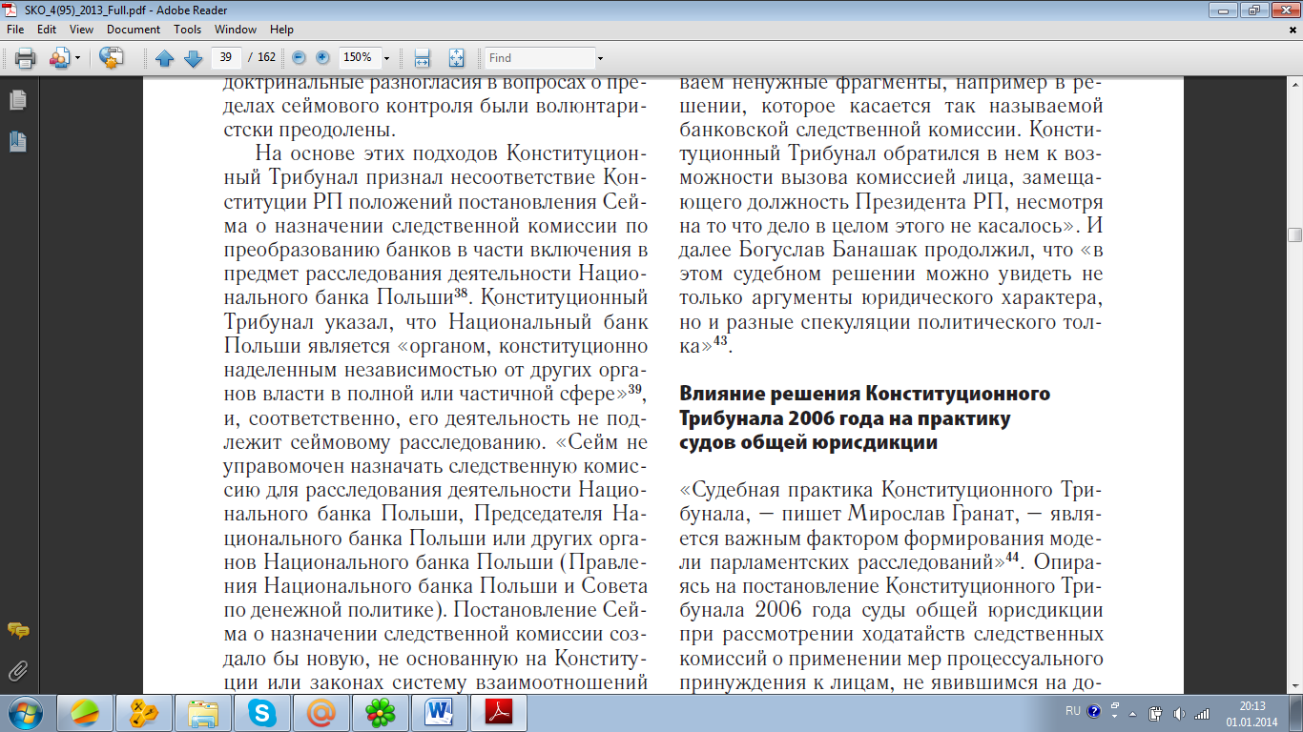
Task: Click footnote reference 38 after 'Польши'
Action: (x=460, y=295)
